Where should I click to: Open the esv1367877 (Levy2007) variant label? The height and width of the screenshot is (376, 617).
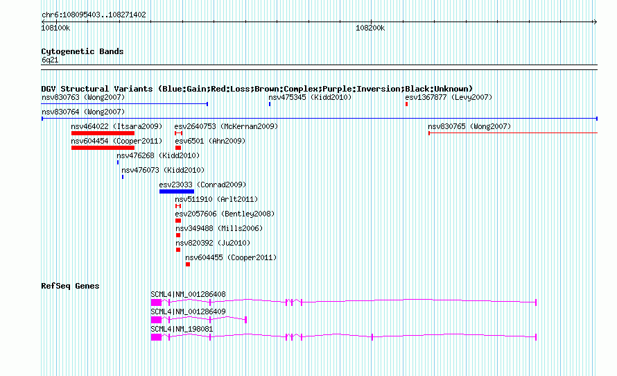coord(449,97)
